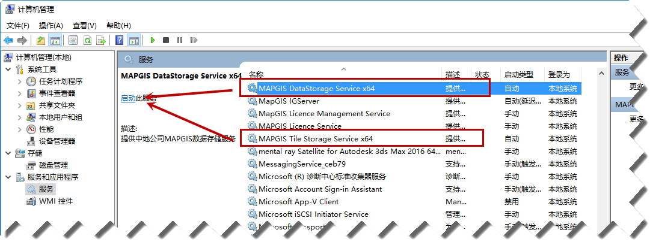Expand the 事件查看器 node arrow

click(20, 93)
